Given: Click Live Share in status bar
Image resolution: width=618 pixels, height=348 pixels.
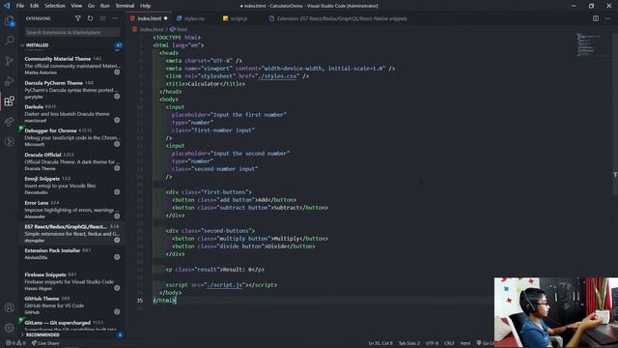Looking at the screenshot, I should 45,343.
